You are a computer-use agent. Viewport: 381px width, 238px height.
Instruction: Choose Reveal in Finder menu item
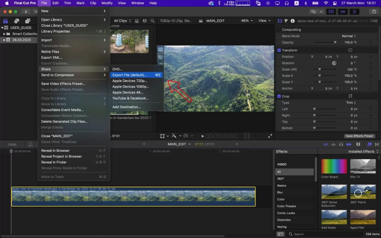click(x=74, y=162)
